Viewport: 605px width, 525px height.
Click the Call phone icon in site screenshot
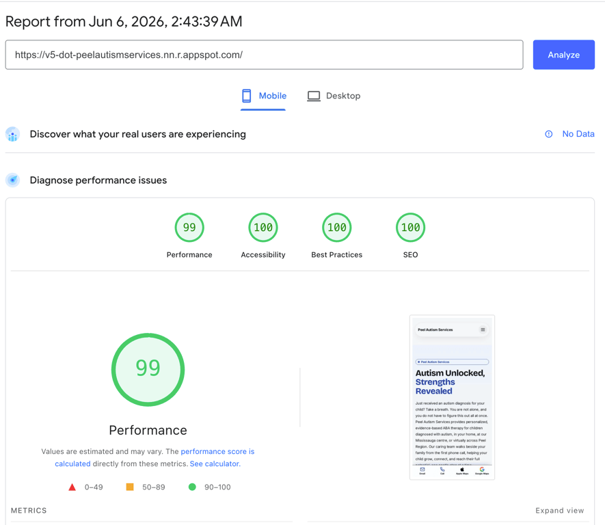point(442,470)
